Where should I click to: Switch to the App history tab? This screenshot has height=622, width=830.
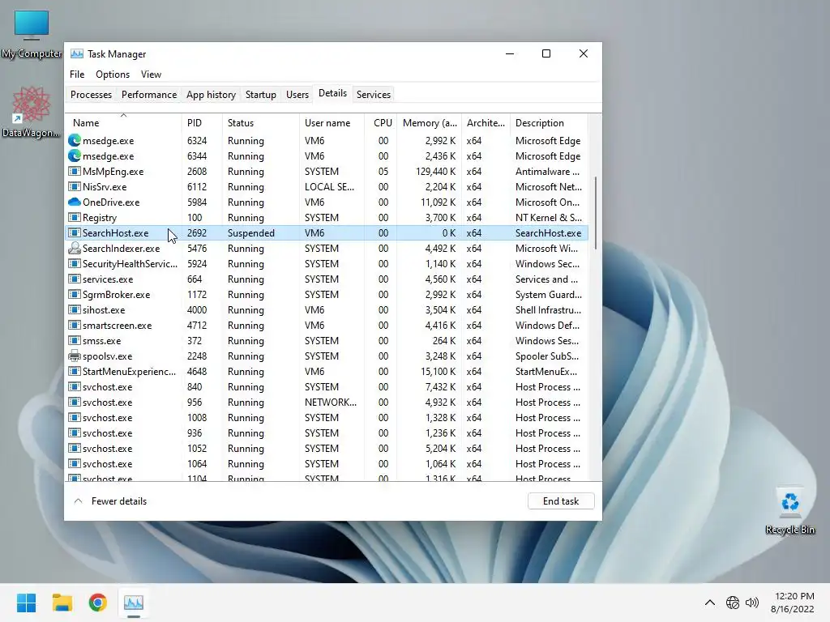tap(211, 95)
